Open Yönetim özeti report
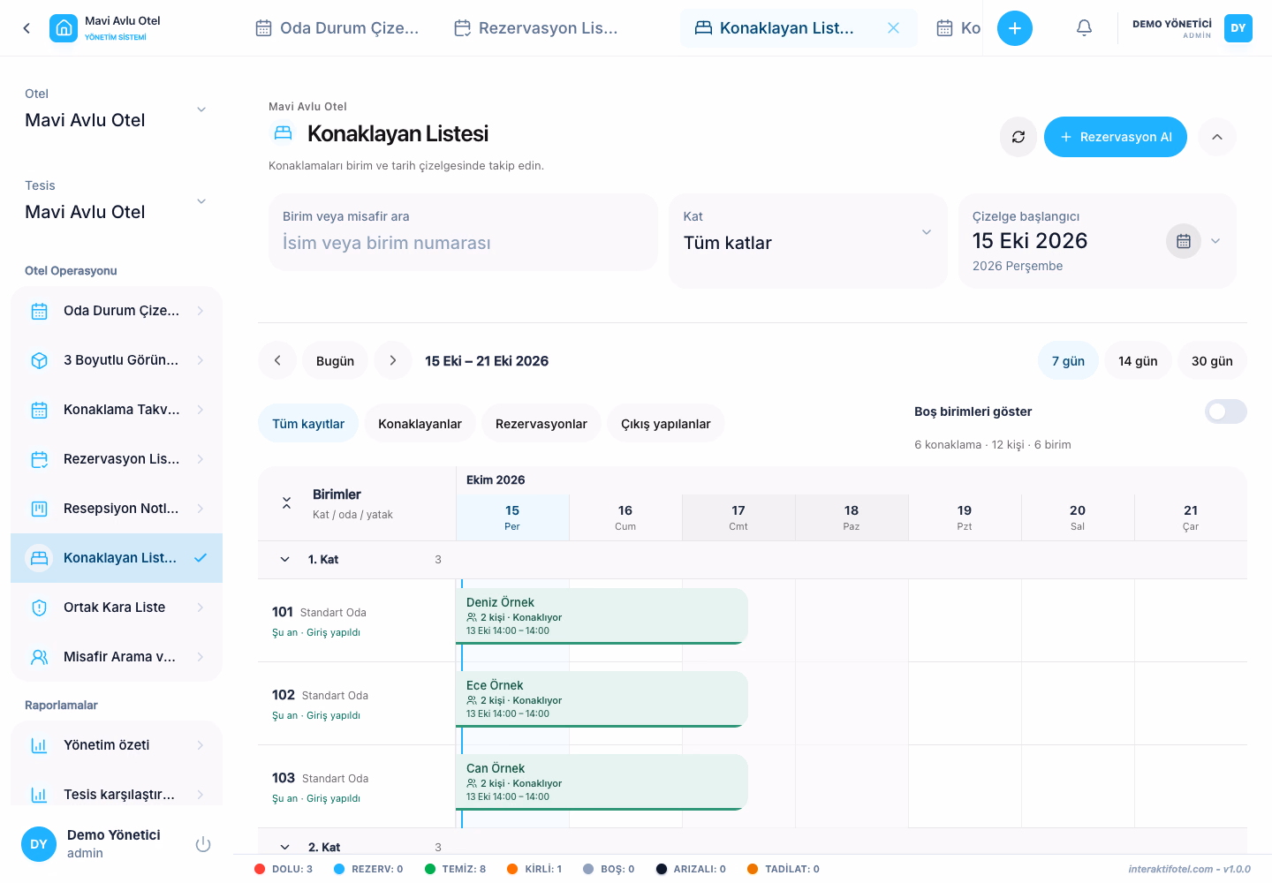The image size is (1272, 883). (x=117, y=745)
